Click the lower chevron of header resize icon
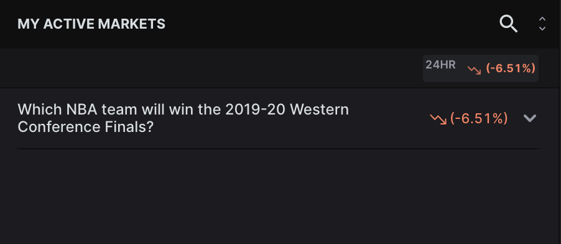Screen dimensions: 561x244 (x=542, y=28)
